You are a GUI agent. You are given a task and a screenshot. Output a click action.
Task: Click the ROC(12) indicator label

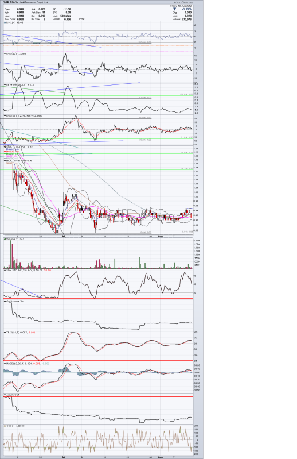14,53
